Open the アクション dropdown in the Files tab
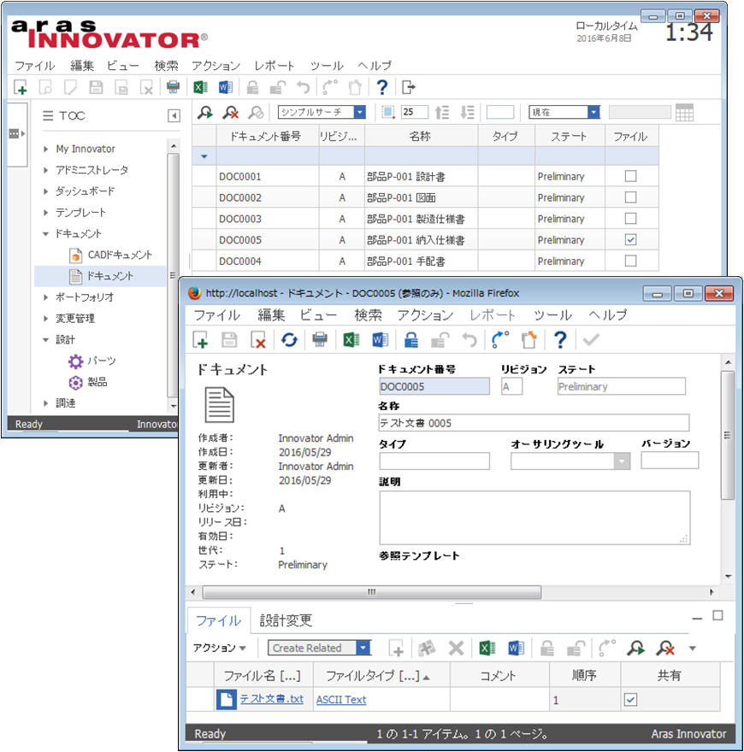The height and width of the screenshot is (752, 744). pyautogui.click(x=220, y=648)
